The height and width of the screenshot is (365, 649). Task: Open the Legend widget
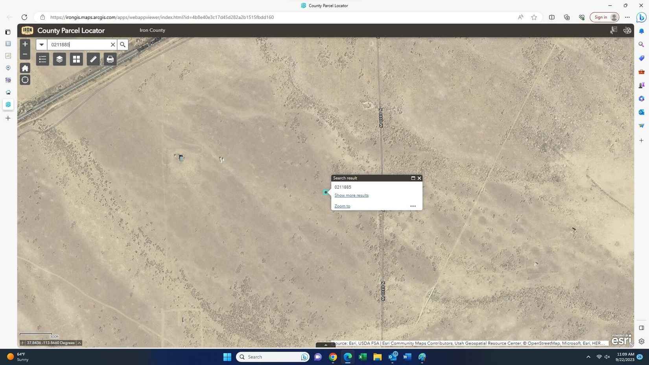point(42,59)
